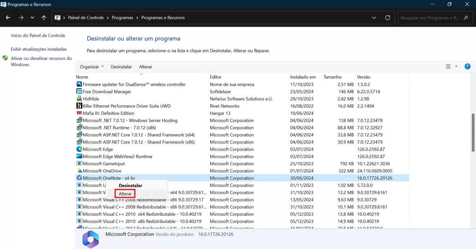Click version 16.0.17726.20126 in OneNote row
Image resolution: width=476 pixels, height=249 pixels.
pos(374,178)
